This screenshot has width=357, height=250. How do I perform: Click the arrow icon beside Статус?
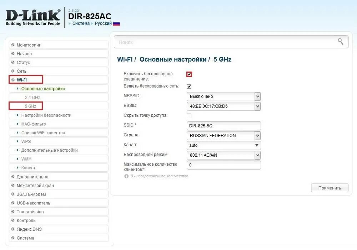(x=13, y=62)
